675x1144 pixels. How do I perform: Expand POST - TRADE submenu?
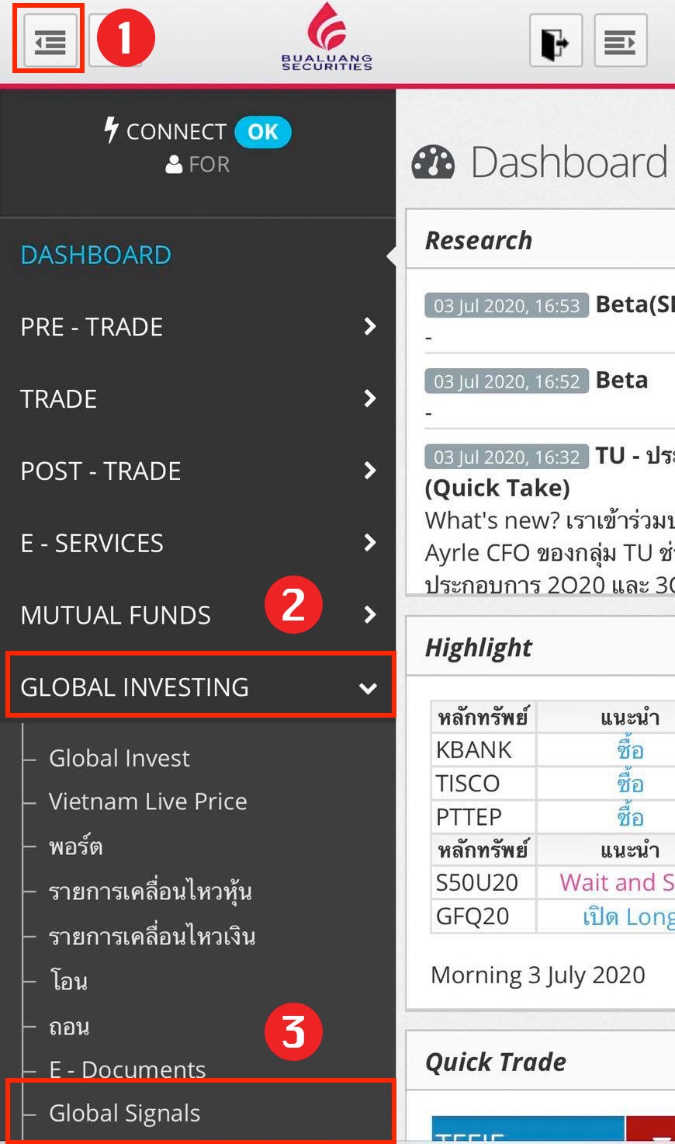click(x=198, y=471)
